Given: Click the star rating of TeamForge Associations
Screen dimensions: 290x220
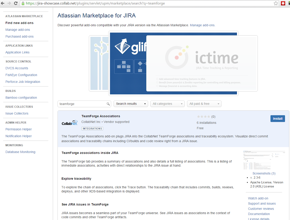Looking at the screenshot, I should (x=203, y=117).
